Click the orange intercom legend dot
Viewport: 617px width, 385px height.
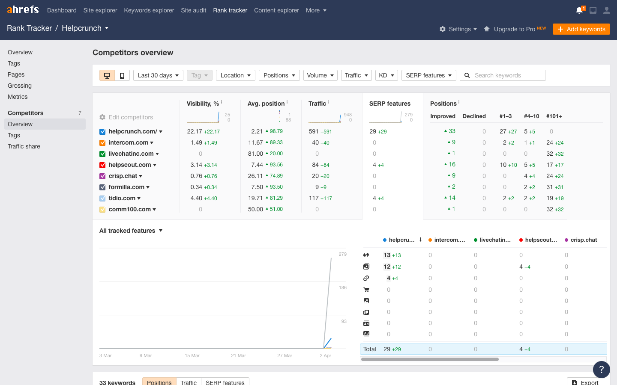(x=430, y=240)
